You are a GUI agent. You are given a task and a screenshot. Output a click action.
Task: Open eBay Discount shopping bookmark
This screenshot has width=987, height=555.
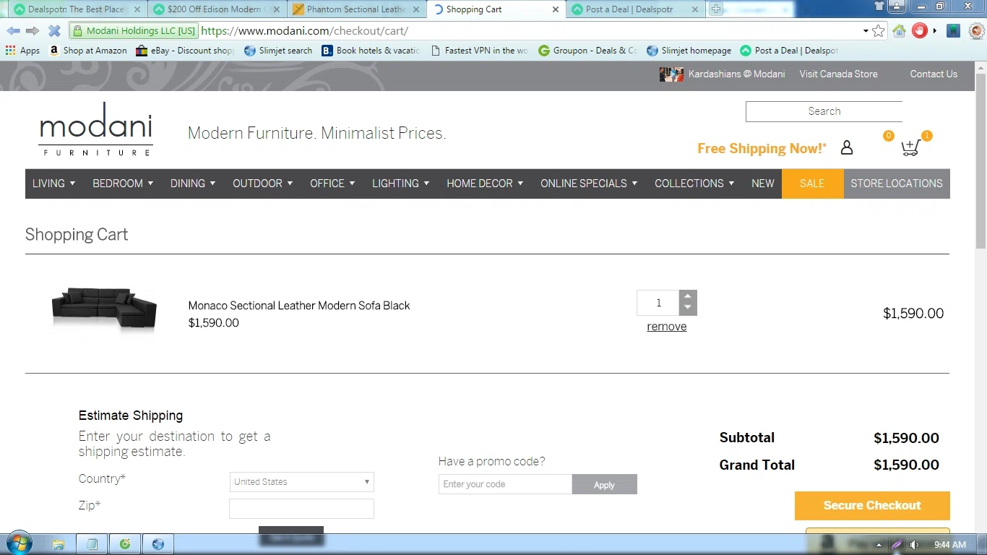pyautogui.click(x=185, y=51)
